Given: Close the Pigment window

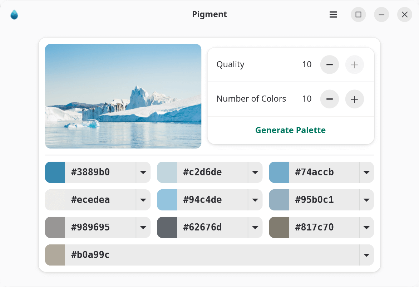Looking at the screenshot, I should click(x=405, y=14).
